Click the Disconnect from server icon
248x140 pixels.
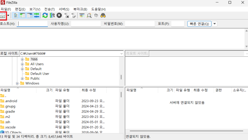66,15
